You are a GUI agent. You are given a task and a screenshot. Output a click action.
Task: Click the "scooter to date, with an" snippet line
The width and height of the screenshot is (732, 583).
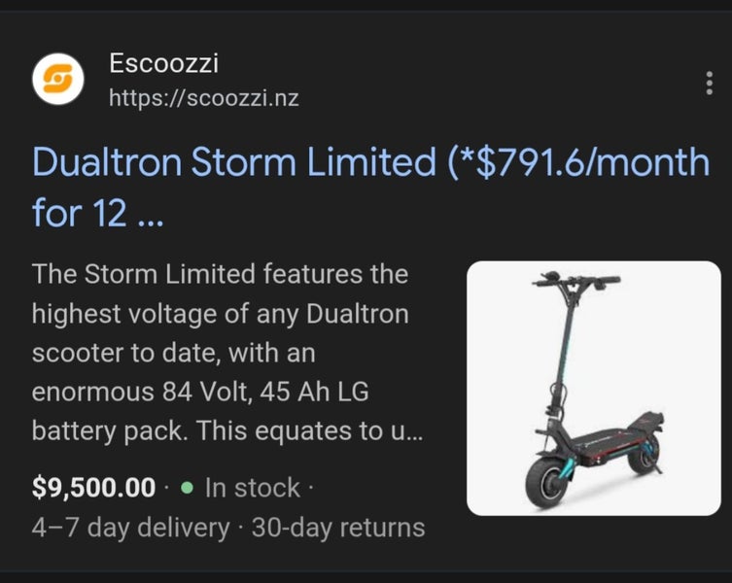[x=173, y=354]
